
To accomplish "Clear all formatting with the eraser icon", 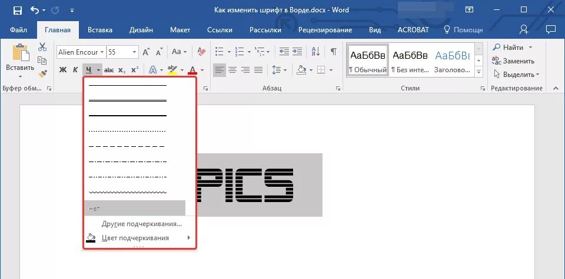I will pyautogui.click(x=201, y=52).
